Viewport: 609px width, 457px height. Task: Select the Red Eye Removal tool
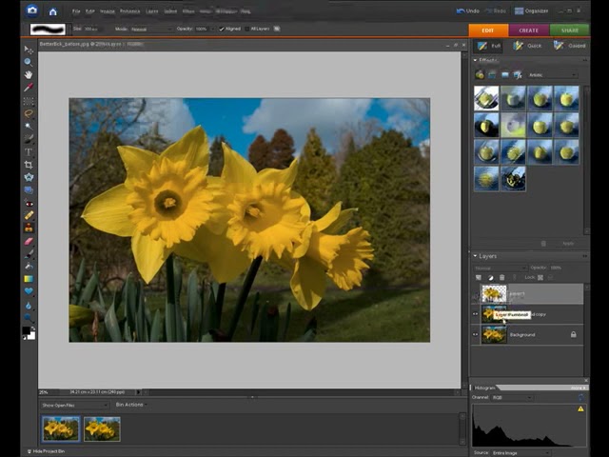click(x=29, y=203)
